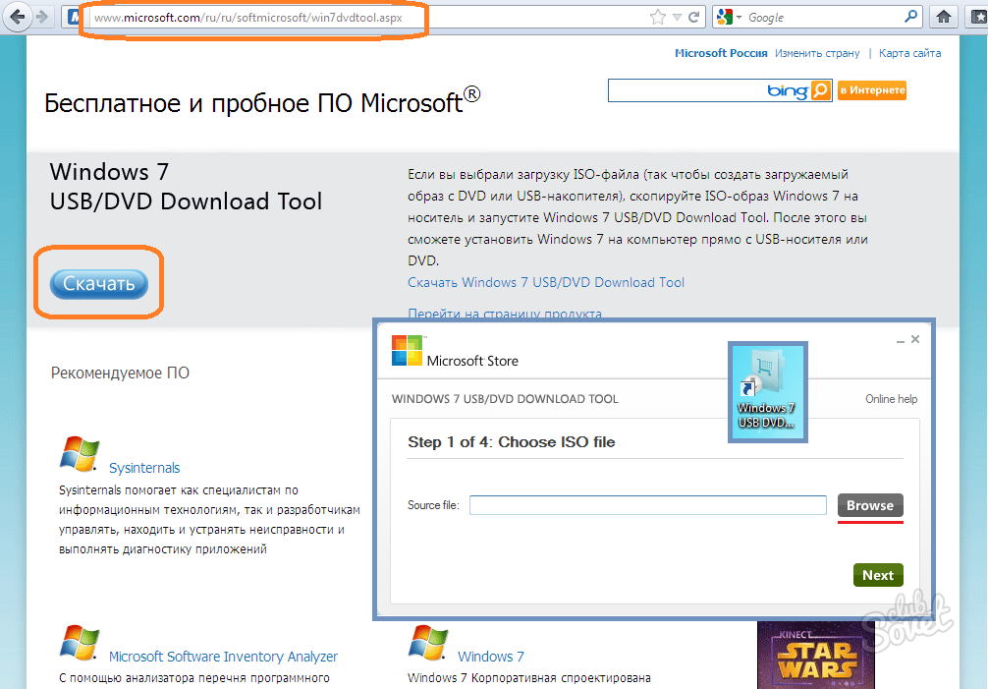This screenshot has width=988, height=689.
Task: Click the bookmark star in address bar
Action: click(x=657, y=17)
